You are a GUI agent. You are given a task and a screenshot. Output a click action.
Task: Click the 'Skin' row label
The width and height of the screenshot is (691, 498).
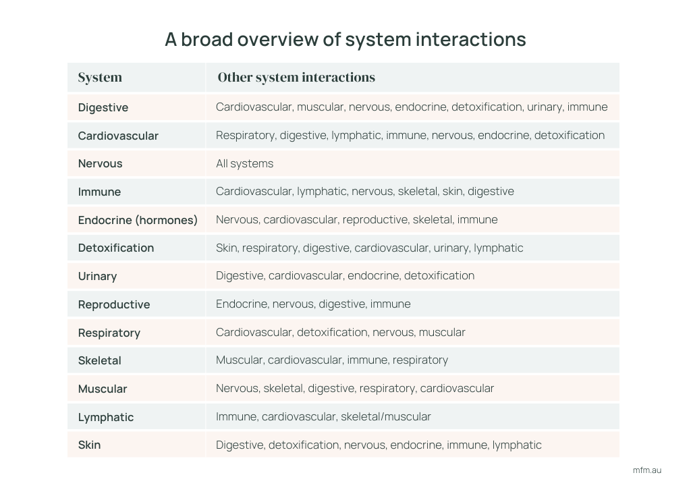[89, 445]
